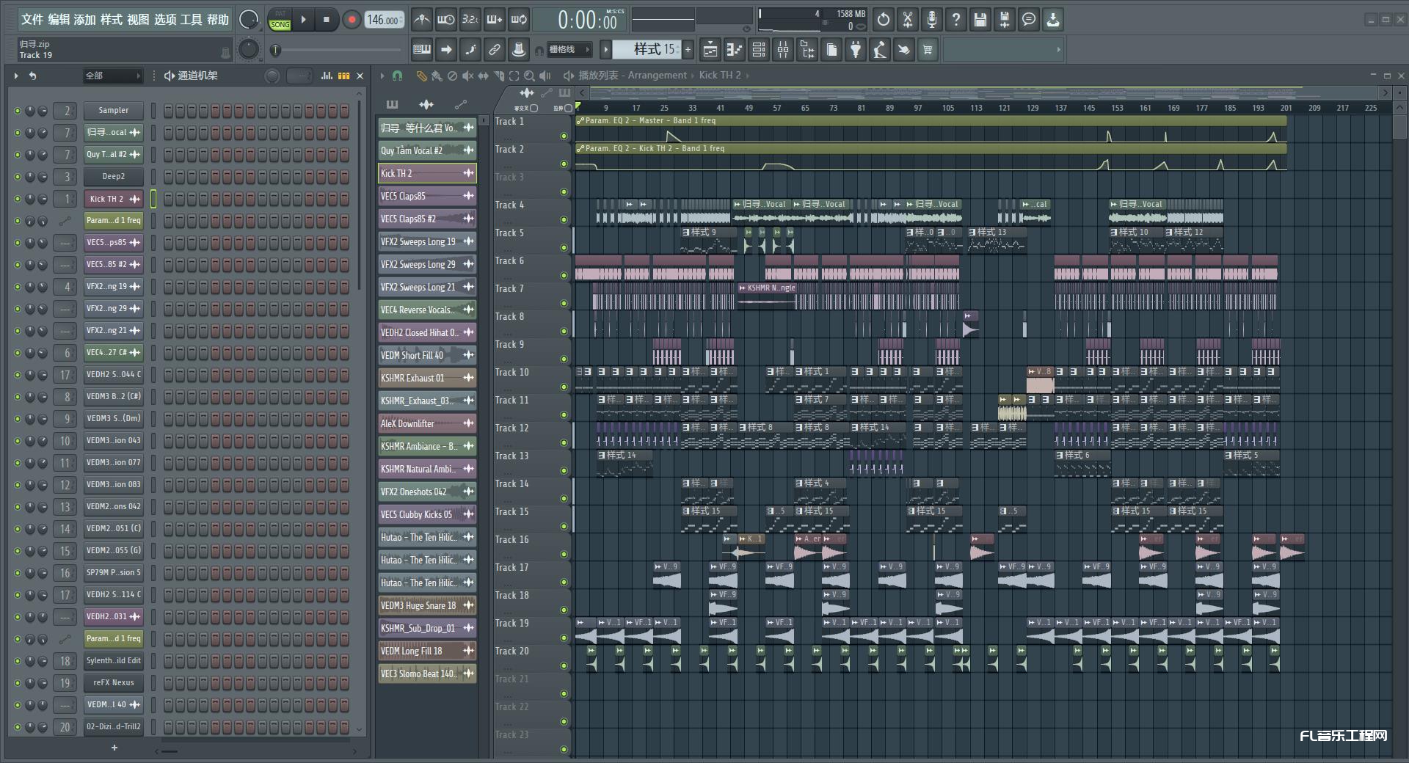This screenshot has width=1409, height=763.
Task: Switch PAT/SONG mode toggle
Action: tap(280, 20)
